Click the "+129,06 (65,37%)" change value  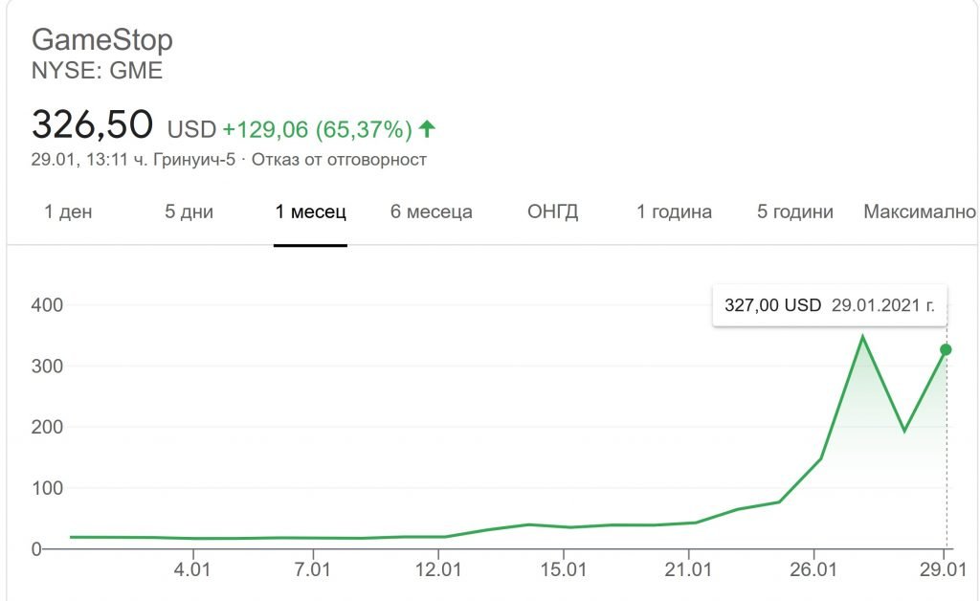(x=318, y=129)
